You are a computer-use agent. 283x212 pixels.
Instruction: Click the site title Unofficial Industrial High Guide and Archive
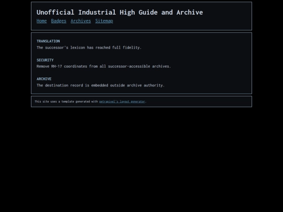(119, 12)
